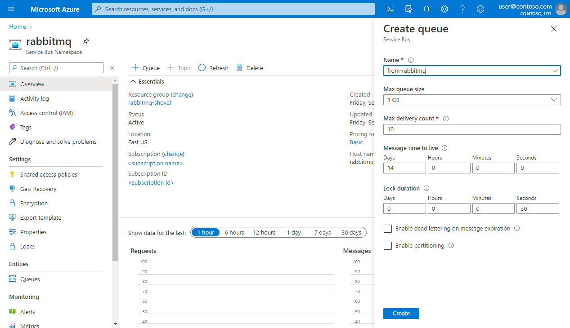Show info tooltip for Lock duration

(426, 189)
